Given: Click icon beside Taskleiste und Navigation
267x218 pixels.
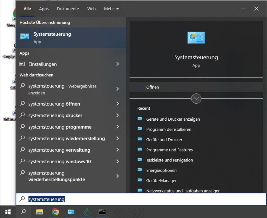Looking at the screenshot, I should coord(140,160).
